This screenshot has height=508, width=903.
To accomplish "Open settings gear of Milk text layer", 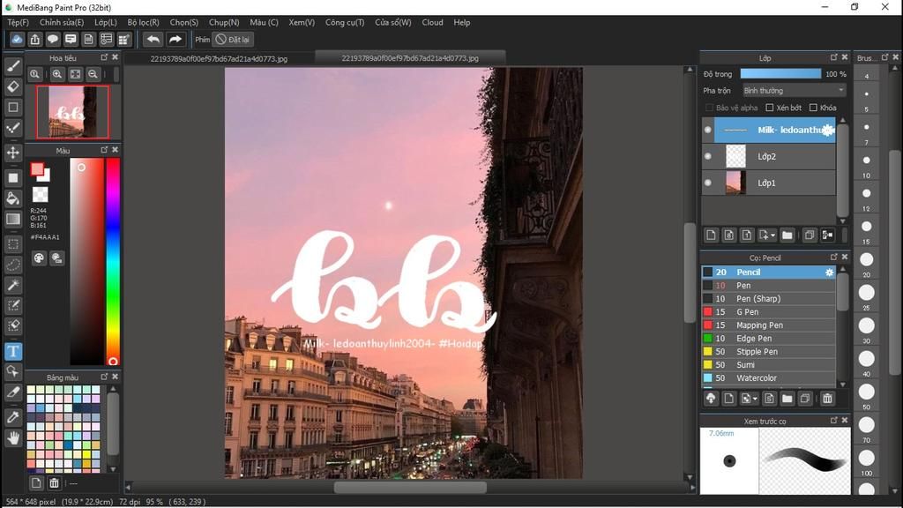I will tap(828, 131).
